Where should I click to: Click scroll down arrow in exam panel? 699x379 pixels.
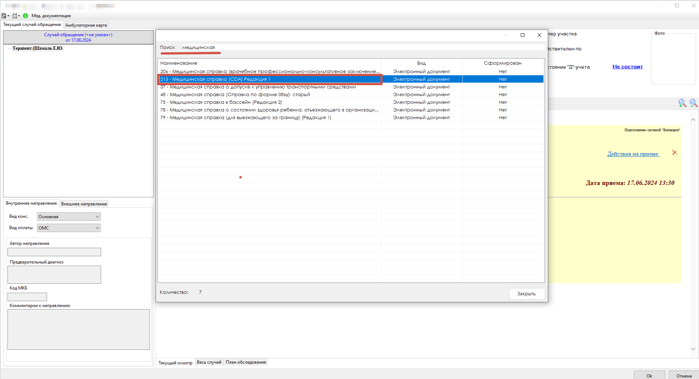[x=693, y=349]
